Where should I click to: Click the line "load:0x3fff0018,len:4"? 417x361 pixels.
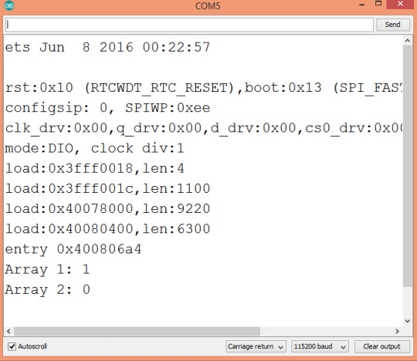[x=94, y=169]
